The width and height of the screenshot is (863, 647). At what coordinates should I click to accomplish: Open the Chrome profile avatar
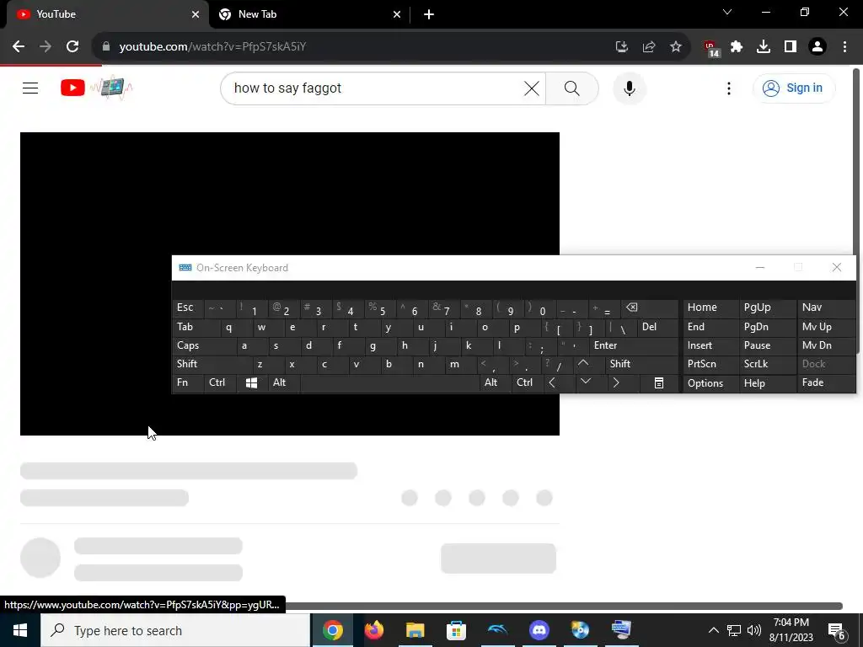(817, 47)
